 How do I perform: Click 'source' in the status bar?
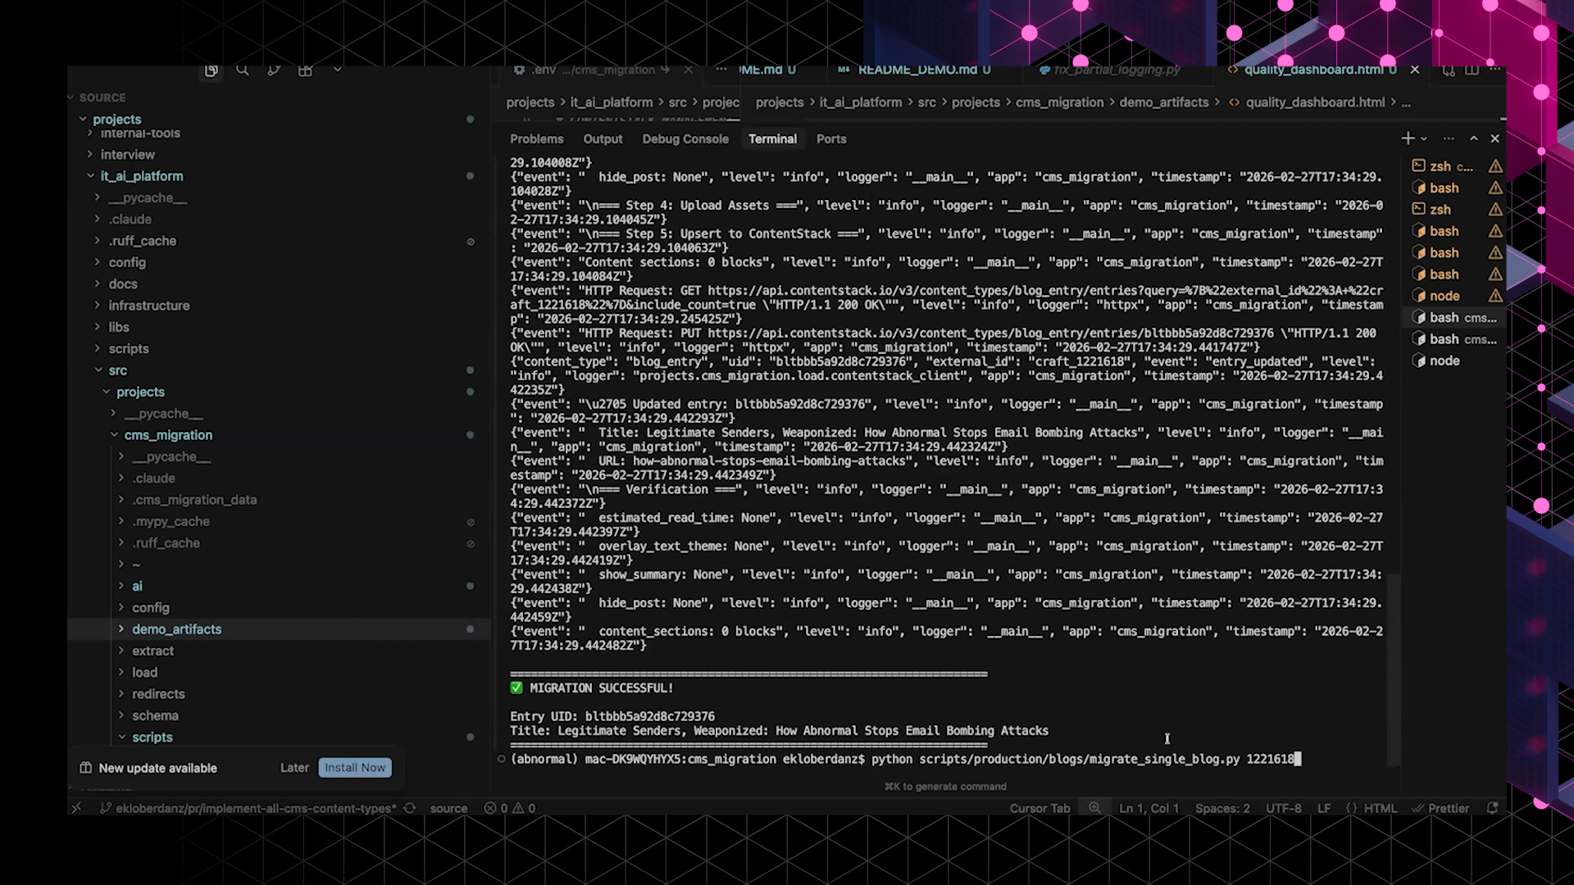(x=448, y=808)
